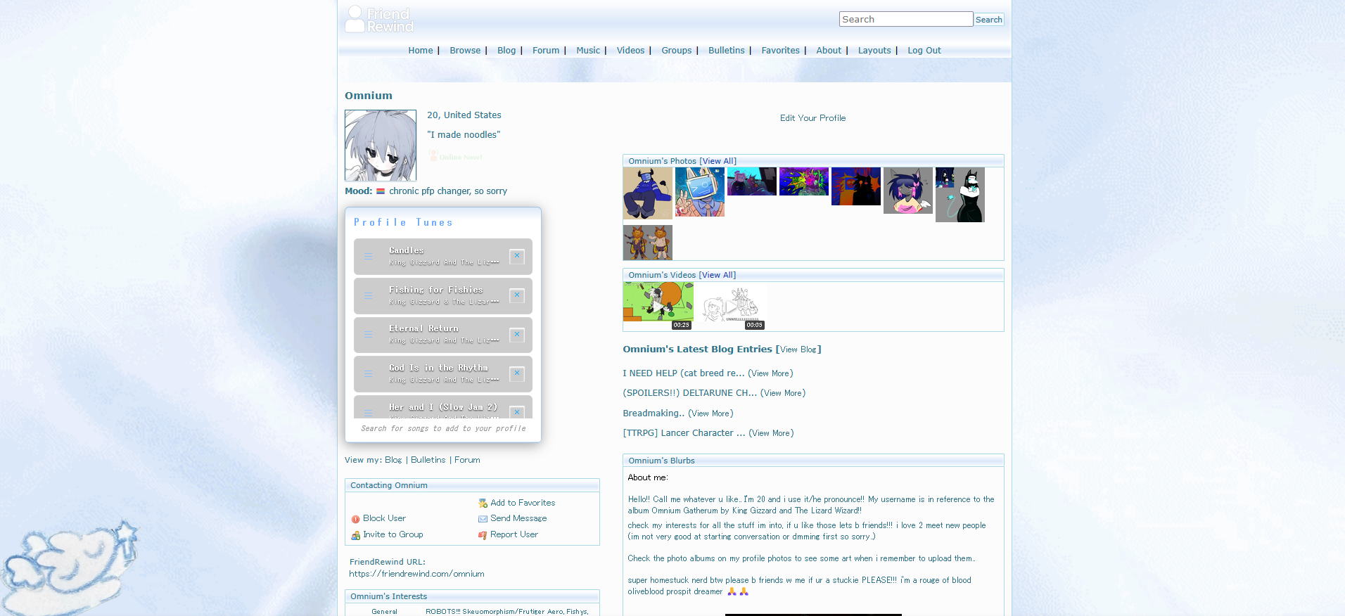The image size is (1345, 616).
Task: Click the Invite to Group icon
Action: pos(355,535)
